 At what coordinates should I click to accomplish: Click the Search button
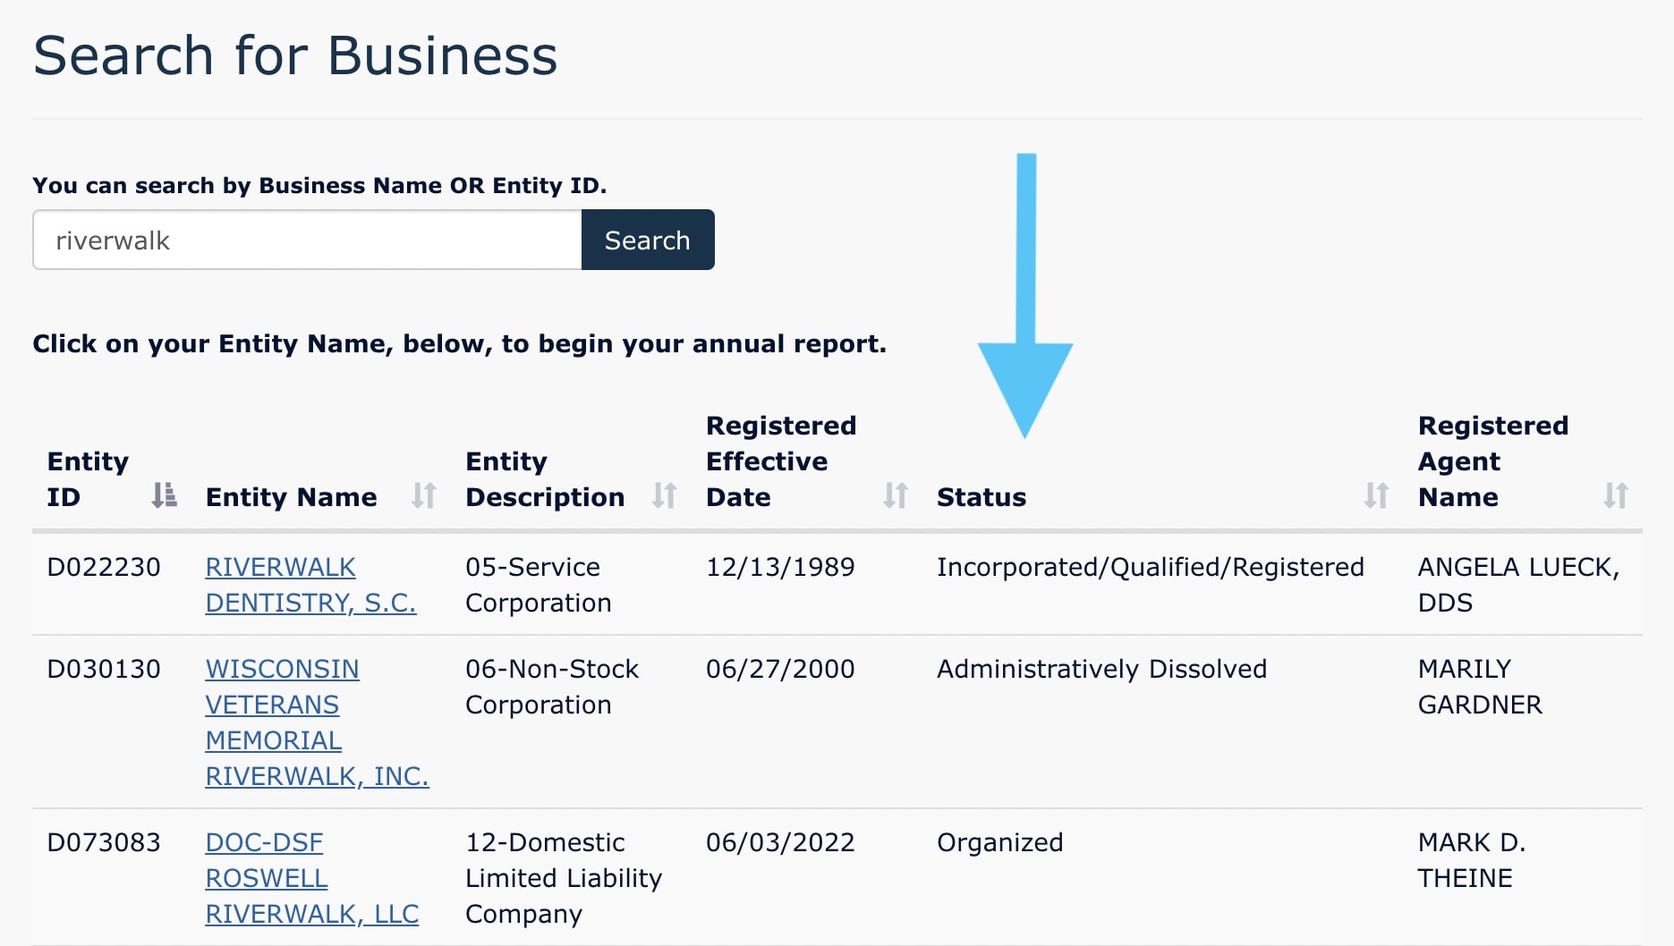click(x=648, y=240)
